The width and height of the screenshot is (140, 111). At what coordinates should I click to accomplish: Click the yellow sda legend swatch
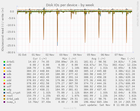[x=4, y=71]
